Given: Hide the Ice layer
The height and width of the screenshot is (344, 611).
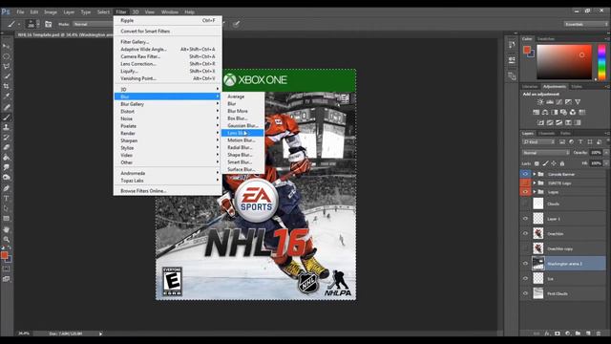Looking at the screenshot, I should [x=525, y=278].
